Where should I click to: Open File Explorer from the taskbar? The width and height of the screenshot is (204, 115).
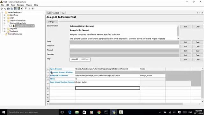click(x=77, y=112)
